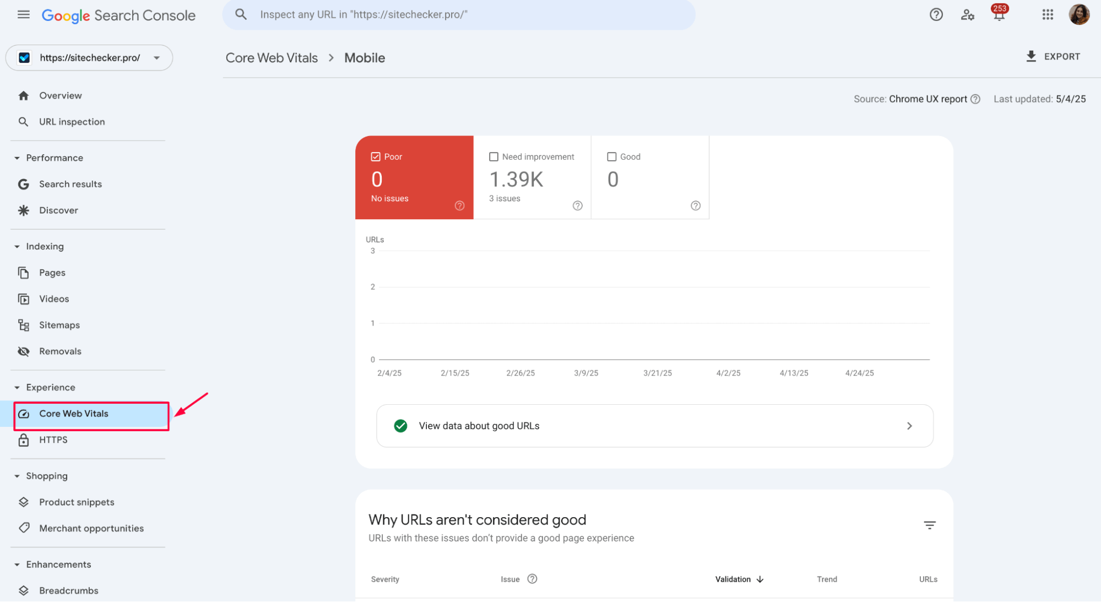Click Chrome UX report source link
Viewport: 1101px width, 602px height.
pyautogui.click(x=928, y=99)
